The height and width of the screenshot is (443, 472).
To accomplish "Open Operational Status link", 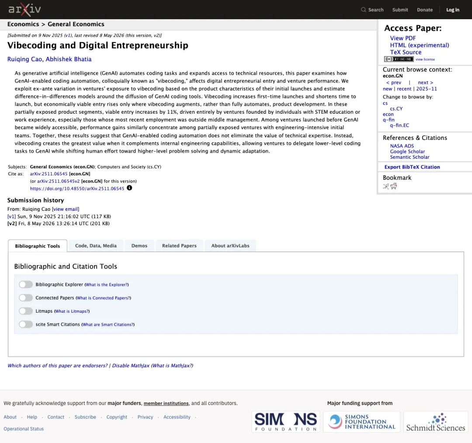I will coord(24,429).
